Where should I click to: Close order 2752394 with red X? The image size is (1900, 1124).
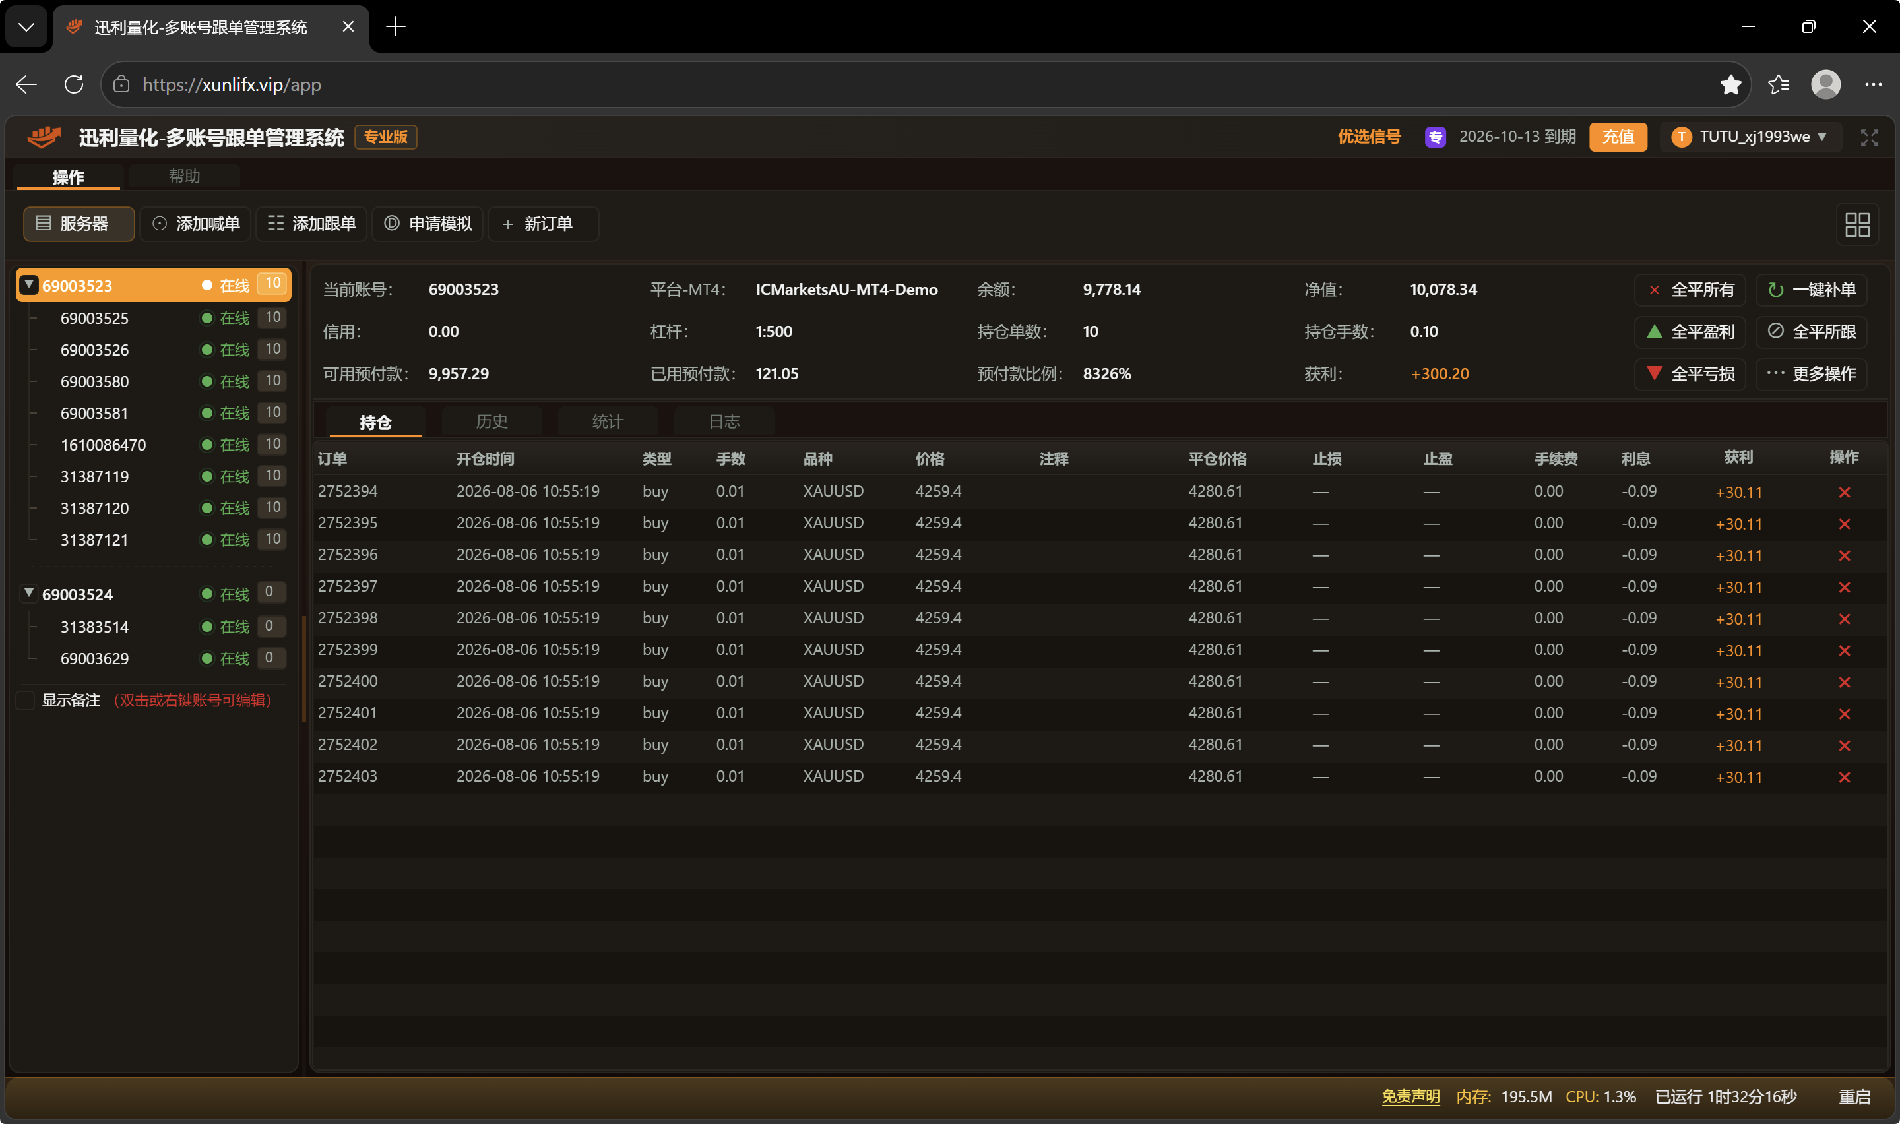[1844, 492]
